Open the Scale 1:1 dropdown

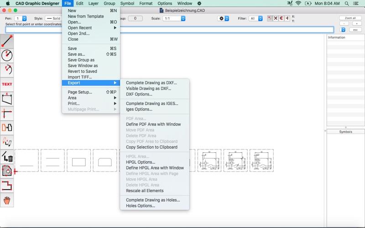174,18
